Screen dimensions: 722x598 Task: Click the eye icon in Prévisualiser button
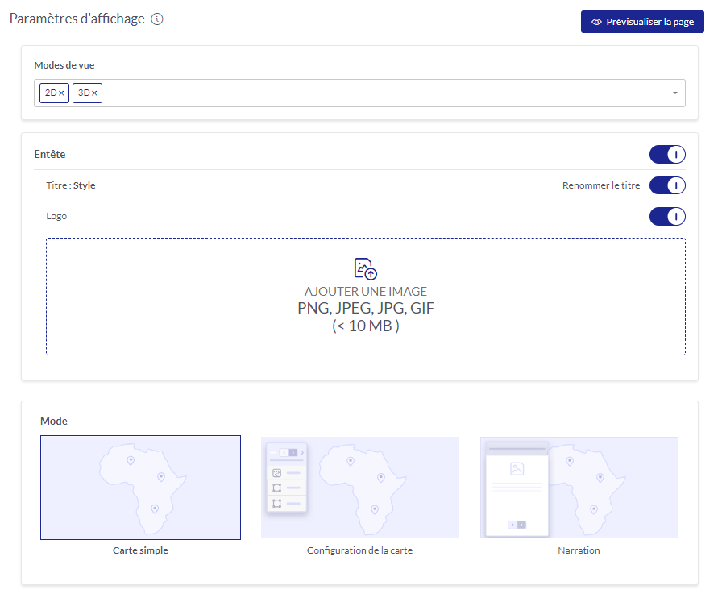click(x=596, y=22)
